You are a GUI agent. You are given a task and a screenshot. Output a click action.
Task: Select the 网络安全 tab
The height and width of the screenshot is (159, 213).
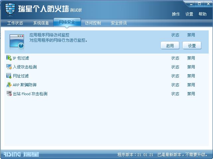(67, 22)
